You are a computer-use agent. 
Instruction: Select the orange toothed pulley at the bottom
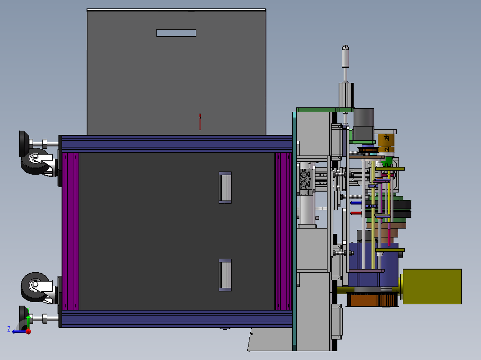[x=372, y=300]
